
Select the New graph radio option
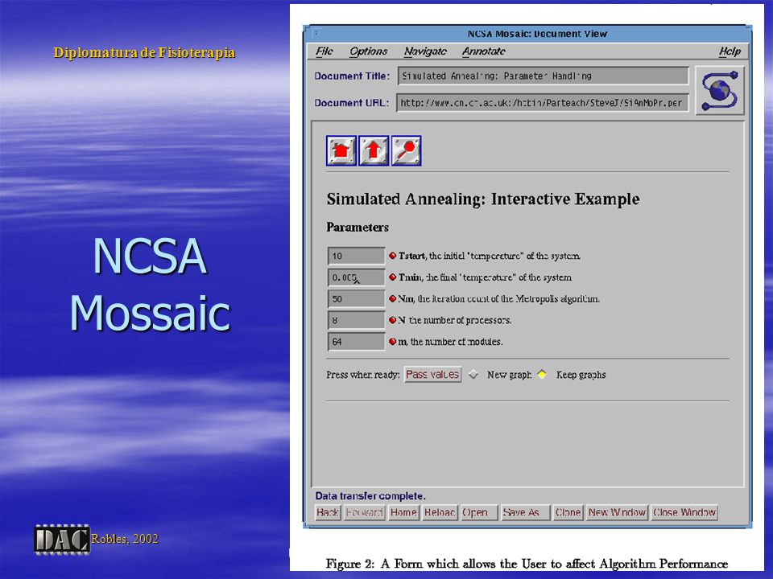pos(473,375)
